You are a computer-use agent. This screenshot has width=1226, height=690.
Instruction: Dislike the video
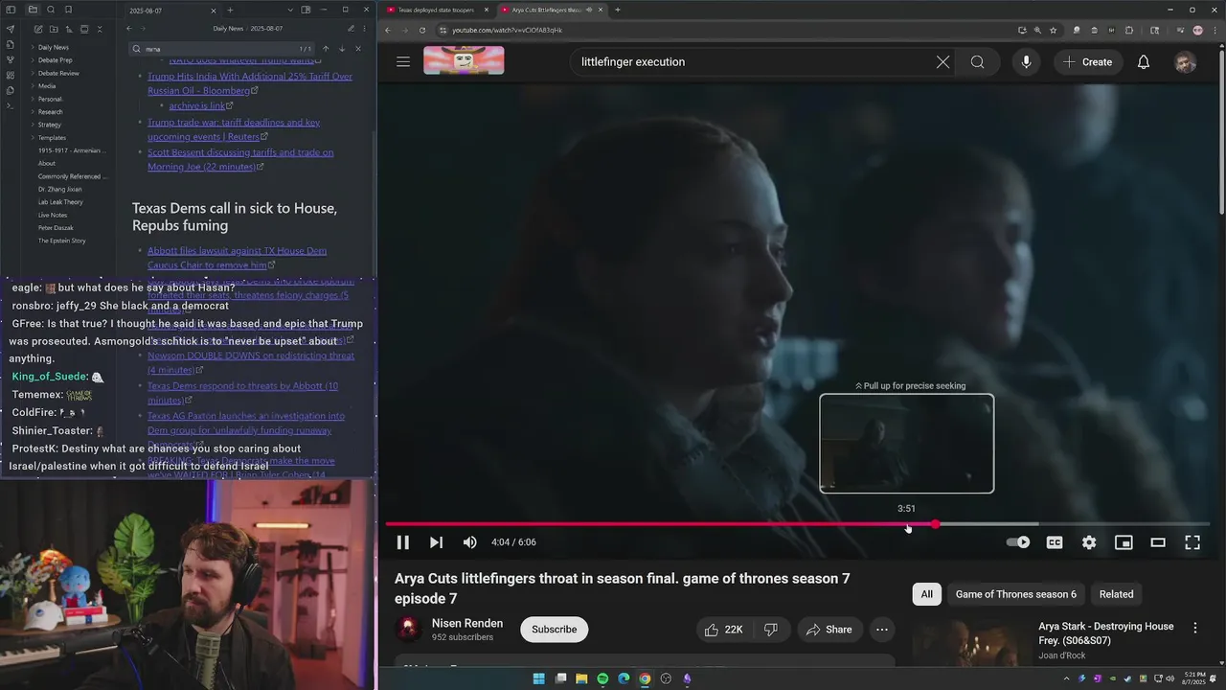tap(771, 630)
